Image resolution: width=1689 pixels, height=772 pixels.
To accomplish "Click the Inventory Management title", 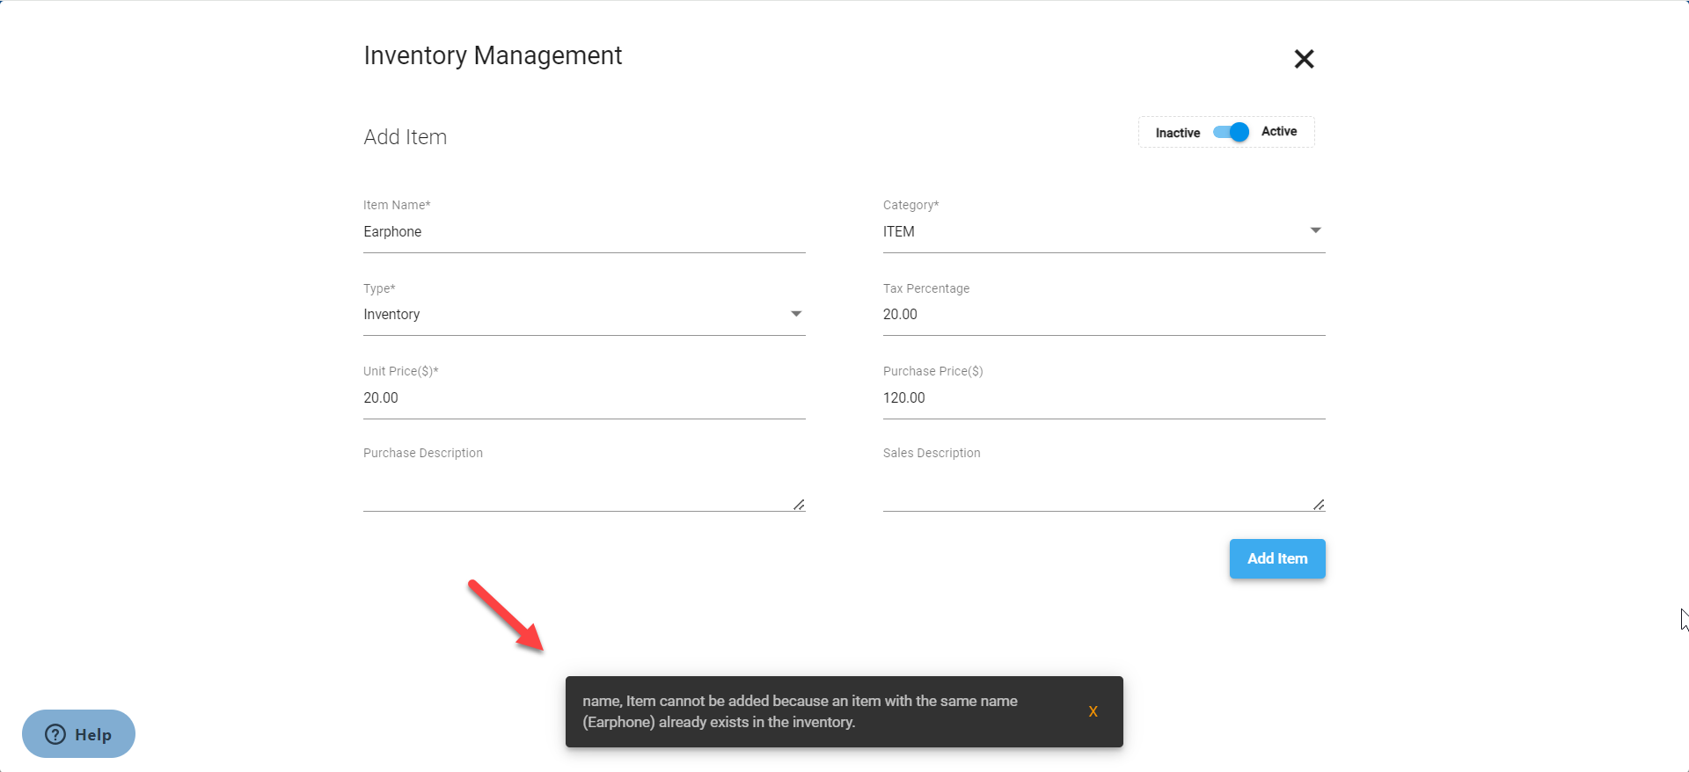I will point(493,55).
